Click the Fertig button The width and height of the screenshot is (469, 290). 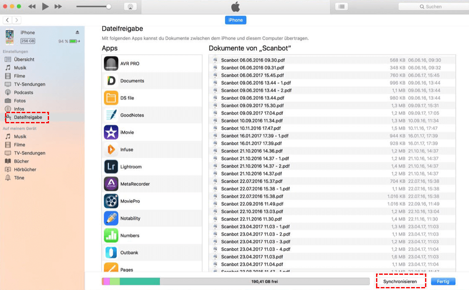point(443,282)
